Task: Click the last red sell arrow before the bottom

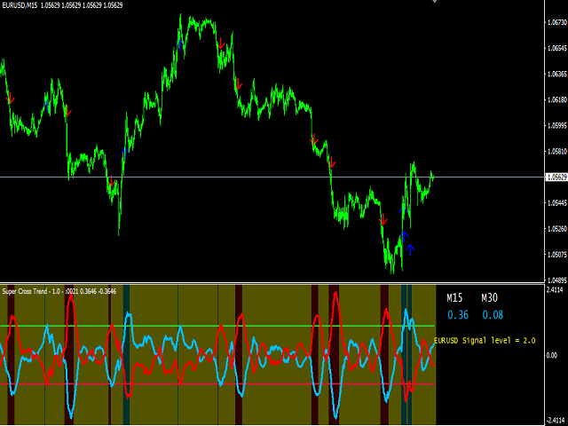Action: [x=383, y=220]
